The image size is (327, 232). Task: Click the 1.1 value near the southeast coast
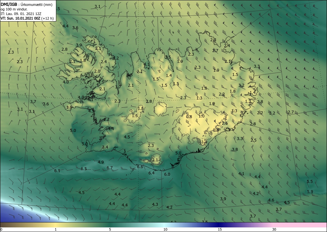pos(204,142)
